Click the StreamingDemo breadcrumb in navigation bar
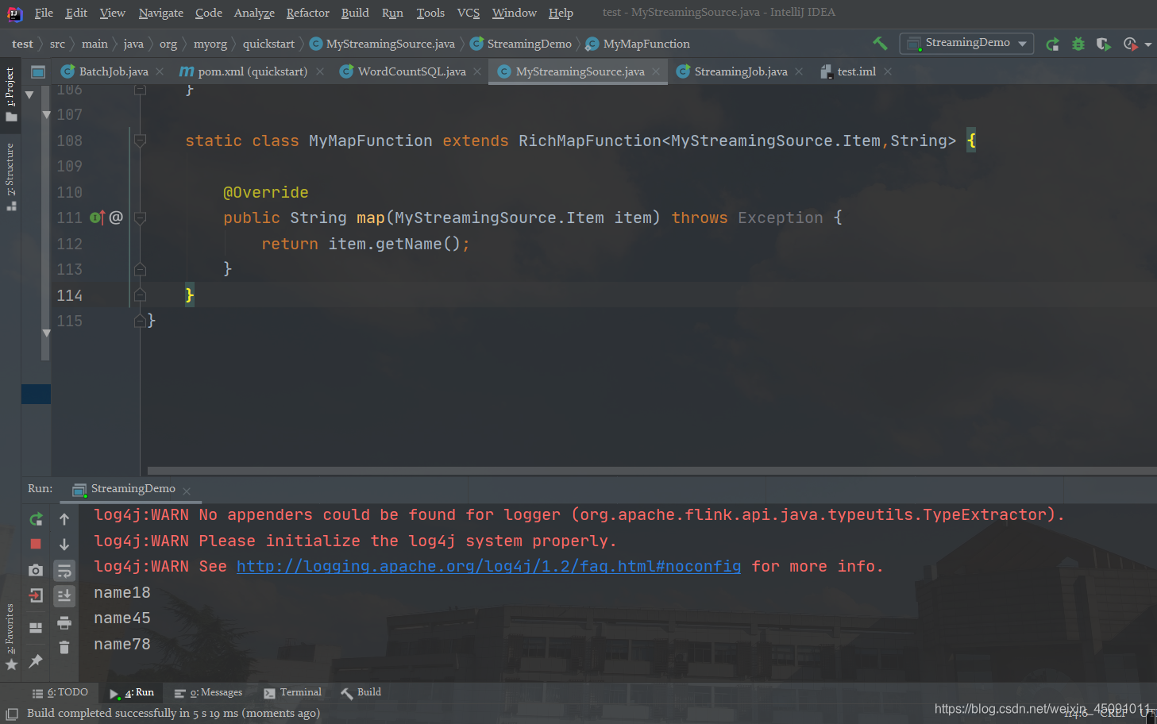This screenshot has height=724, width=1157. click(x=521, y=44)
